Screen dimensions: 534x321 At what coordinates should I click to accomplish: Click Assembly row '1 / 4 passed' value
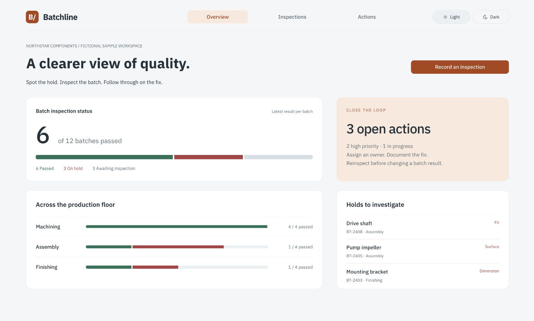[x=300, y=247]
